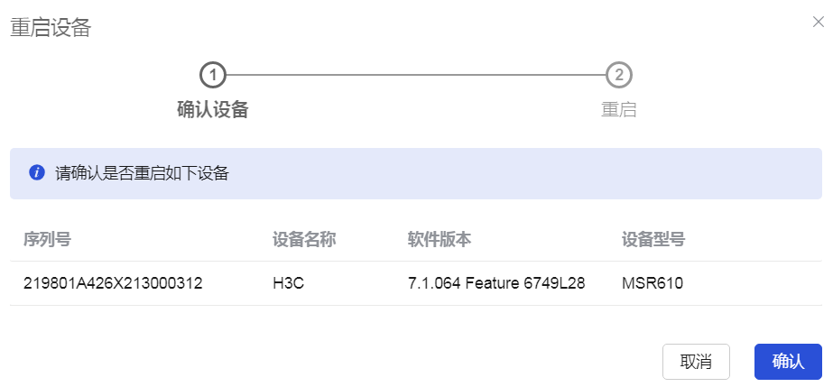
Task: Click the progress line between steps
Action: (x=415, y=75)
